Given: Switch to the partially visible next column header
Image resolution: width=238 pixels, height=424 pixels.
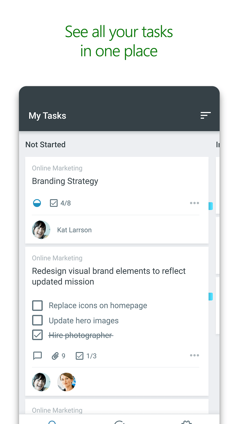Looking at the screenshot, I should point(218,145).
